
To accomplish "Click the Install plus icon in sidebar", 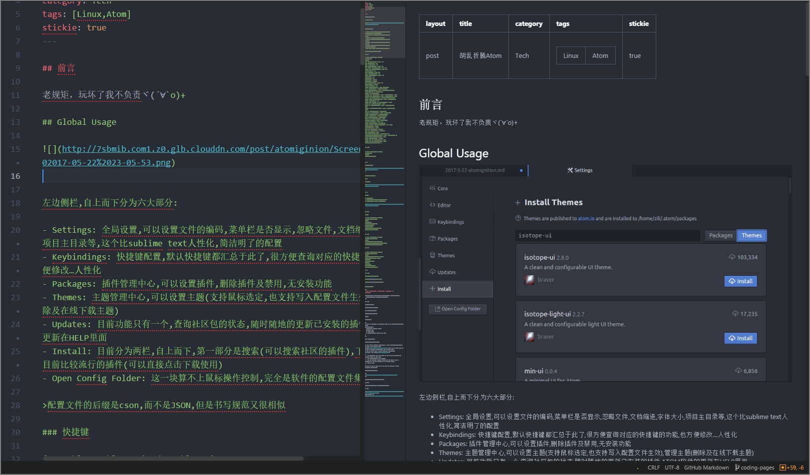I will click(x=432, y=288).
